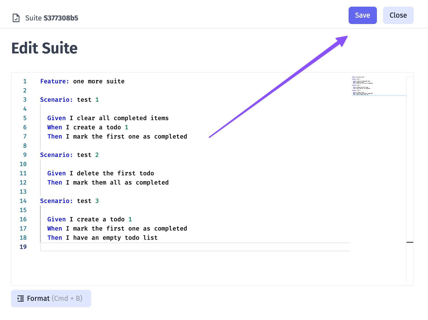Click the code minimap preview

click(363, 86)
